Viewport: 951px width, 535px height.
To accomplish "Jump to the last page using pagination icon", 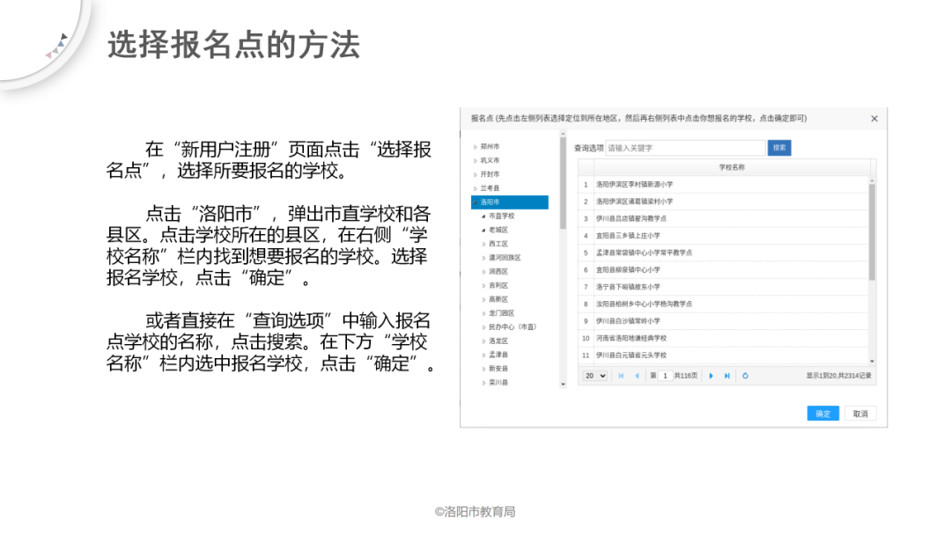I will pos(726,375).
